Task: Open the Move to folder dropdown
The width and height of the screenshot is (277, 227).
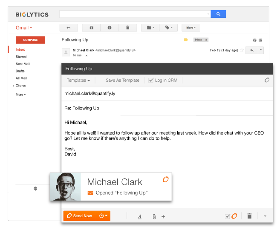Action: tap(150, 28)
